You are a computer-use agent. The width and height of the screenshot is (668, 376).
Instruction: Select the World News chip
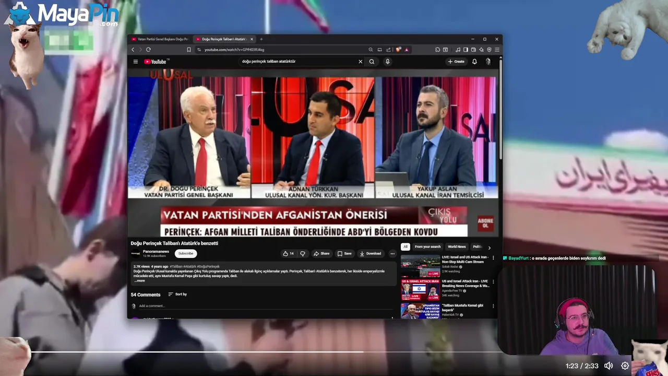tap(457, 247)
